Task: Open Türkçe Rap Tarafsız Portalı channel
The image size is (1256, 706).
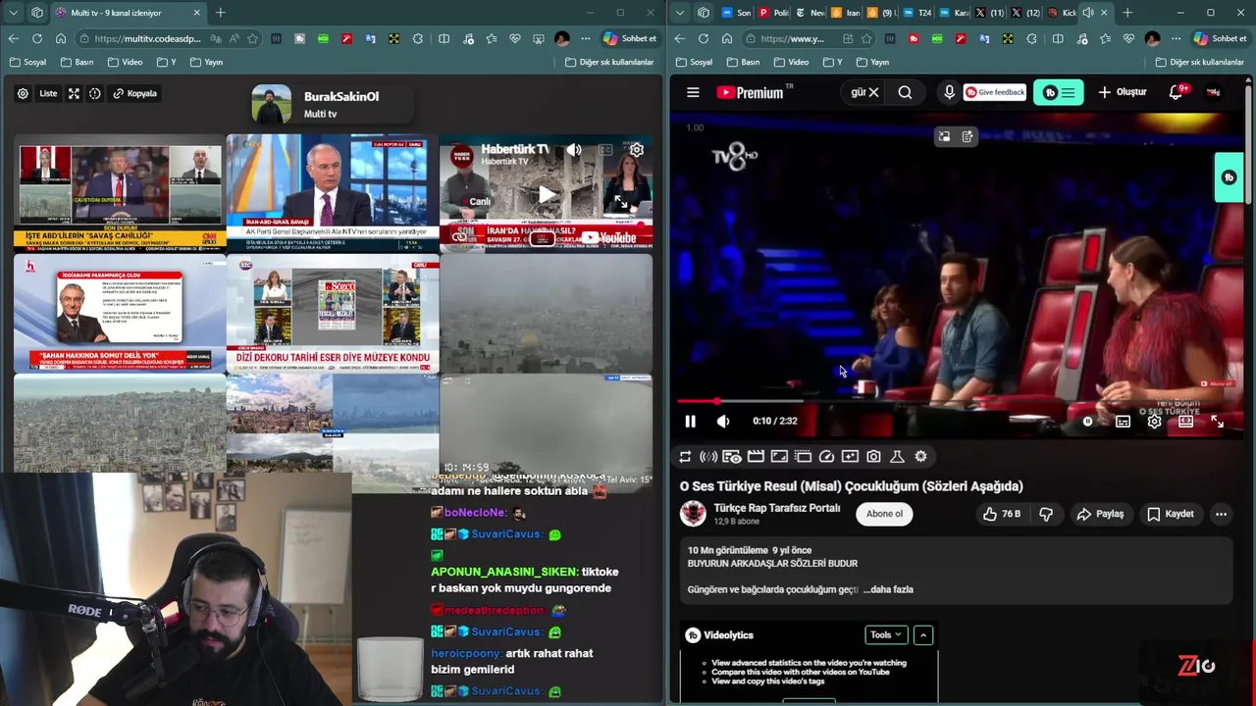Action: click(x=776, y=508)
